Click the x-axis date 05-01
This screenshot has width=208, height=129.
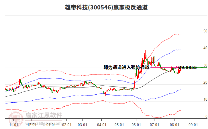[119, 125]
